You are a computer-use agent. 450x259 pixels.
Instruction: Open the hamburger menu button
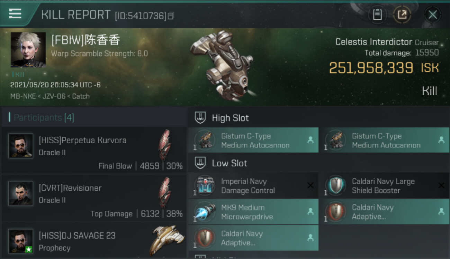(x=15, y=14)
